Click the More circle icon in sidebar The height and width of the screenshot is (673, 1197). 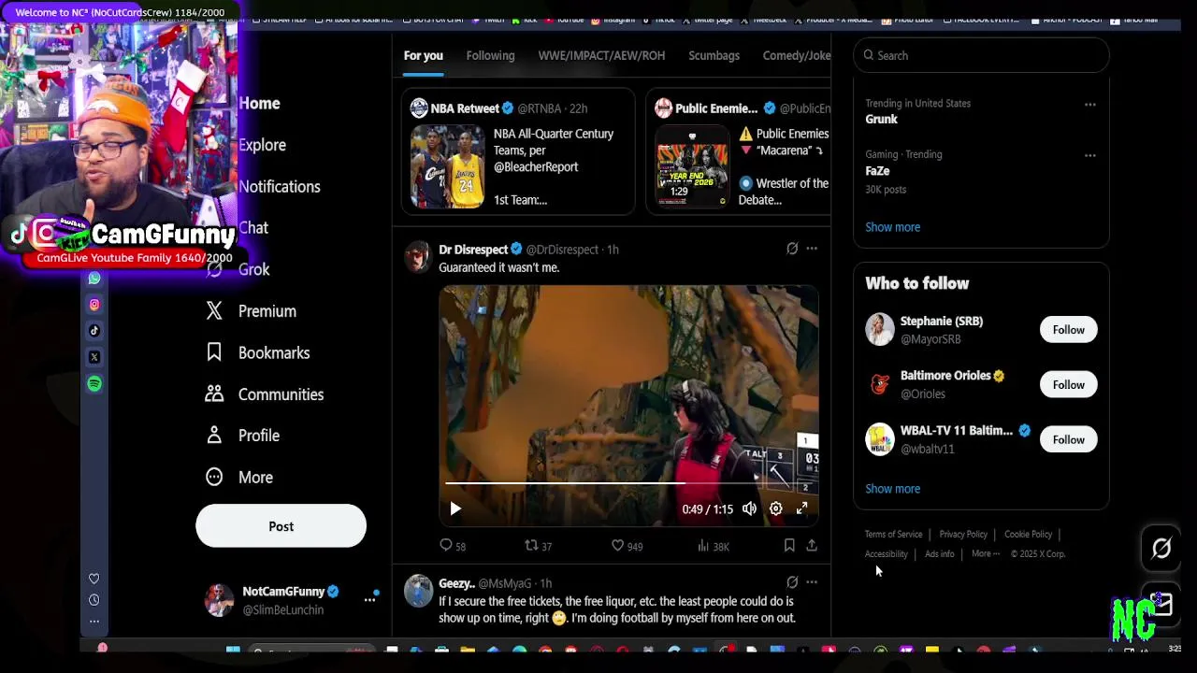[214, 477]
